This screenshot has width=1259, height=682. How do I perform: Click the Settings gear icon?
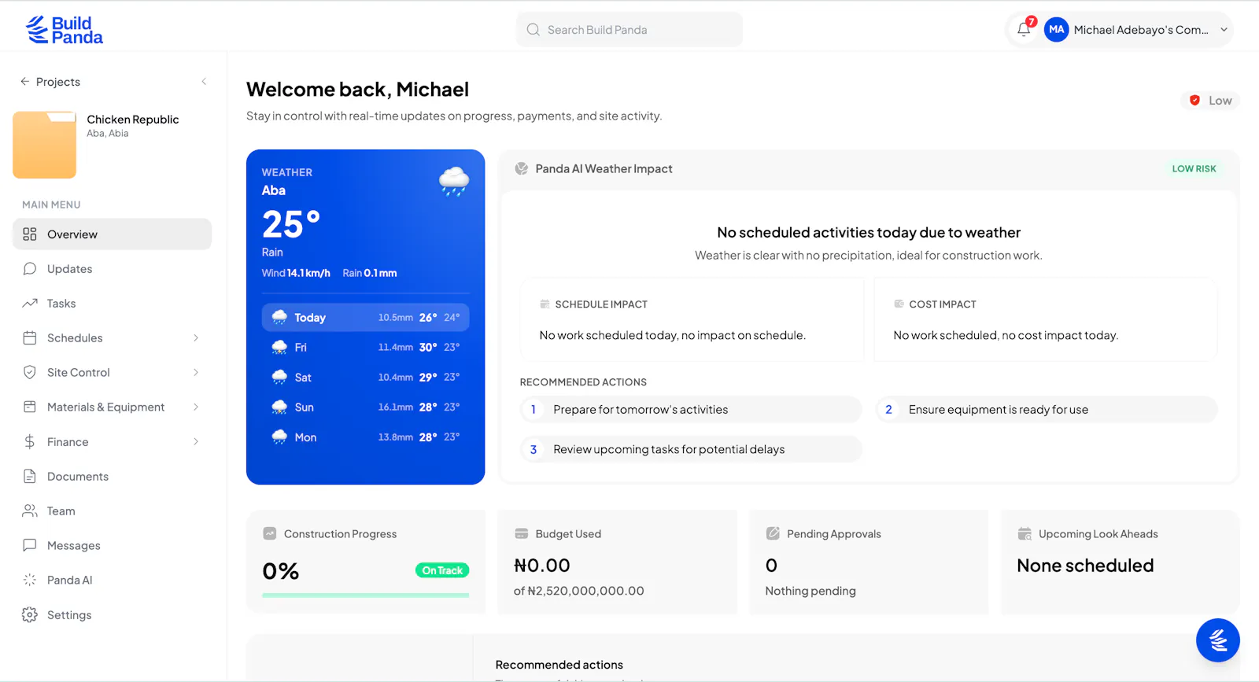point(30,615)
